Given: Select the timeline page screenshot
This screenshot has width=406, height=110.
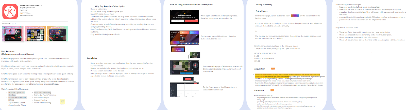Looking at the screenshot, I should click(x=184, y=67).
